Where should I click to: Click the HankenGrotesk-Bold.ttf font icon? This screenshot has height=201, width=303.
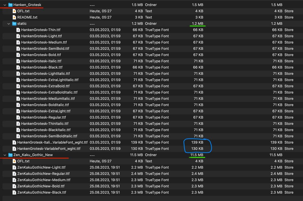coord(18,55)
